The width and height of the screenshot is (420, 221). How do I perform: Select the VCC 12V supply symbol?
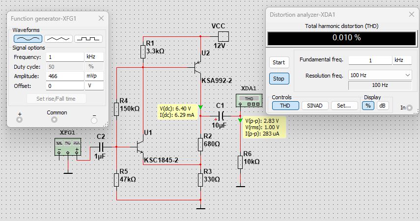(x=224, y=37)
